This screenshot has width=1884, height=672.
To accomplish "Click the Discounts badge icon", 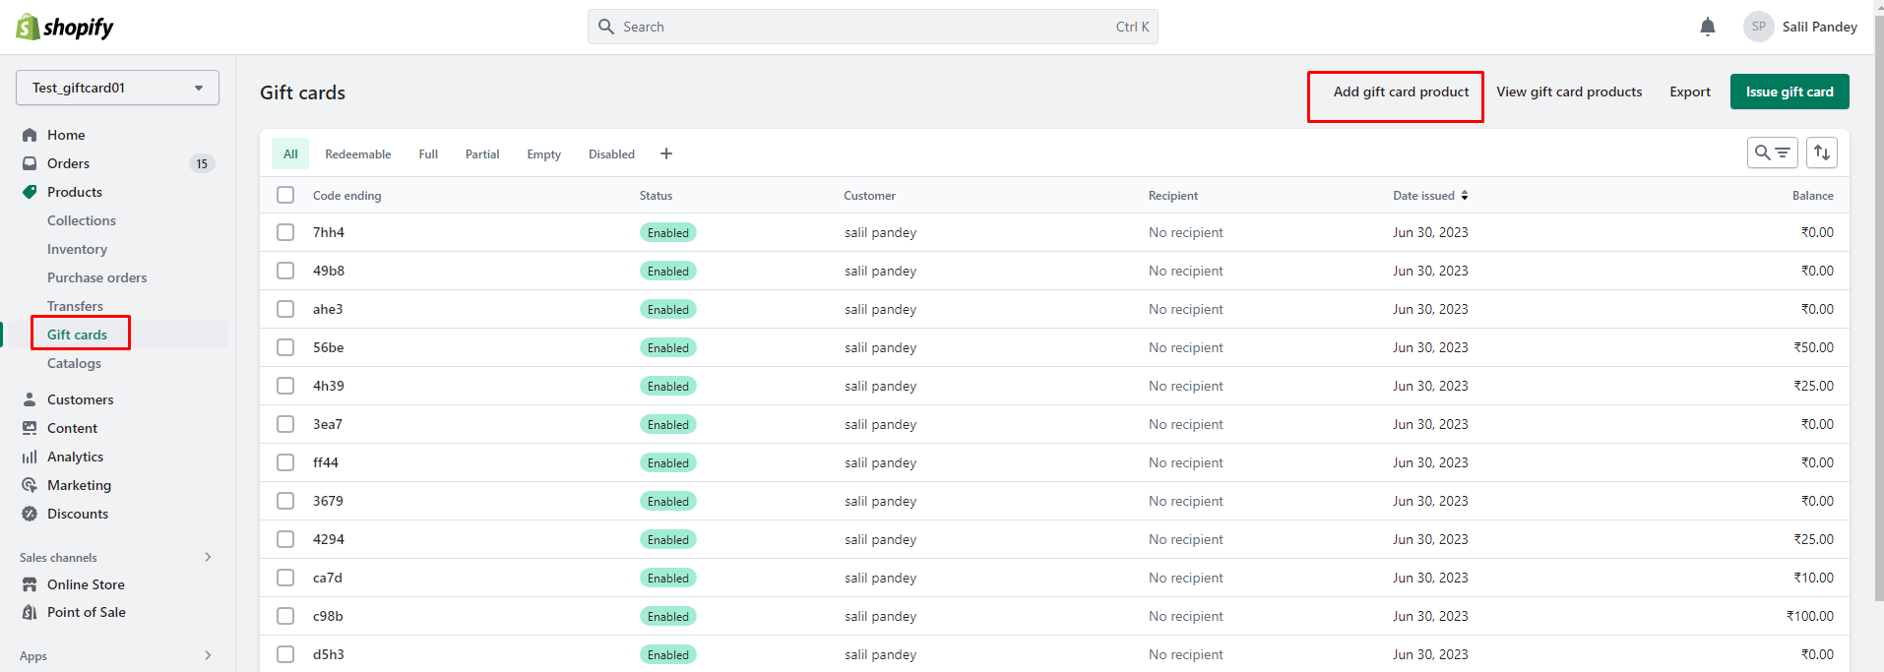I will 30,514.
